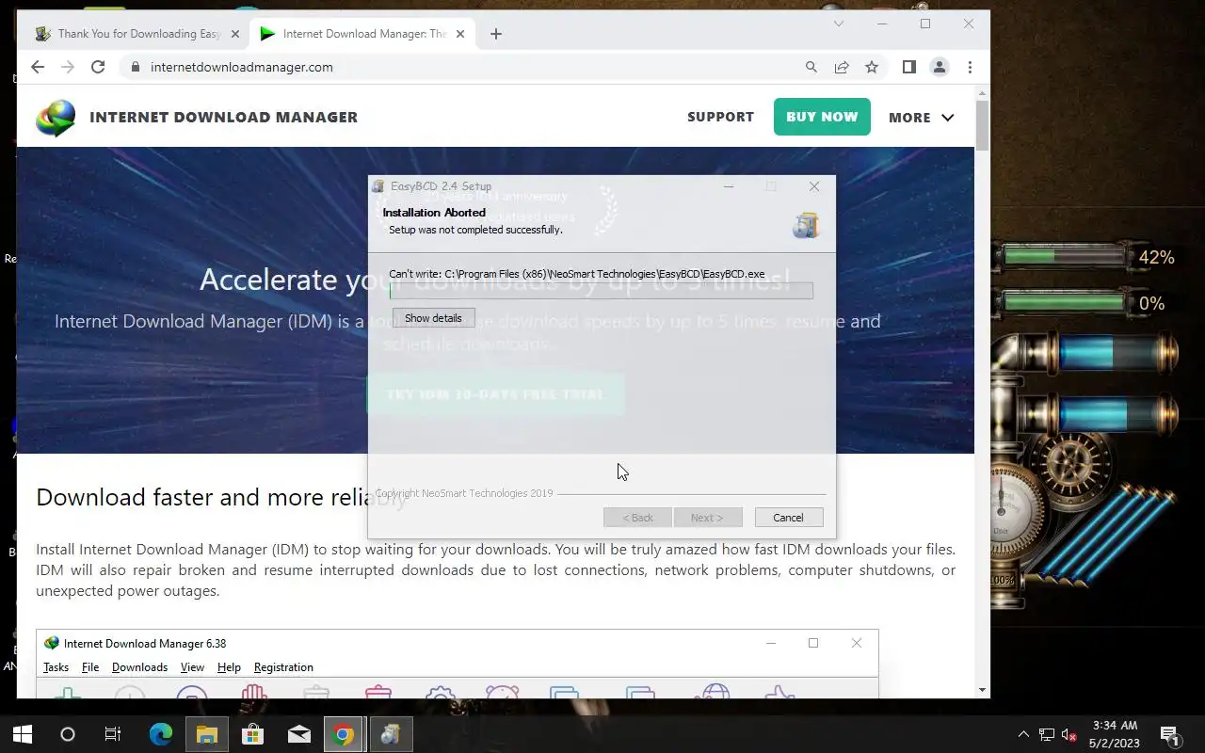This screenshot has width=1205, height=753.
Task: Open File Explorer from taskbar
Action: pyautogui.click(x=207, y=734)
